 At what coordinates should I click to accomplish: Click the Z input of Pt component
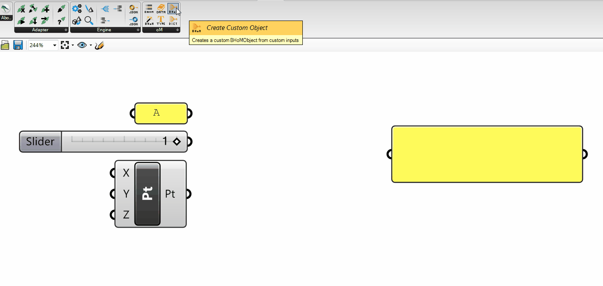pos(126,215)
